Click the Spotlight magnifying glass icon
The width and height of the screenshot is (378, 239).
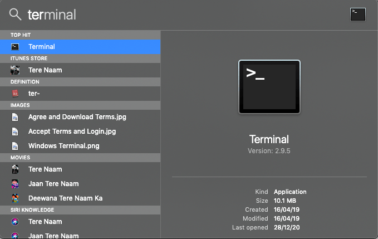tap(15, 14)
